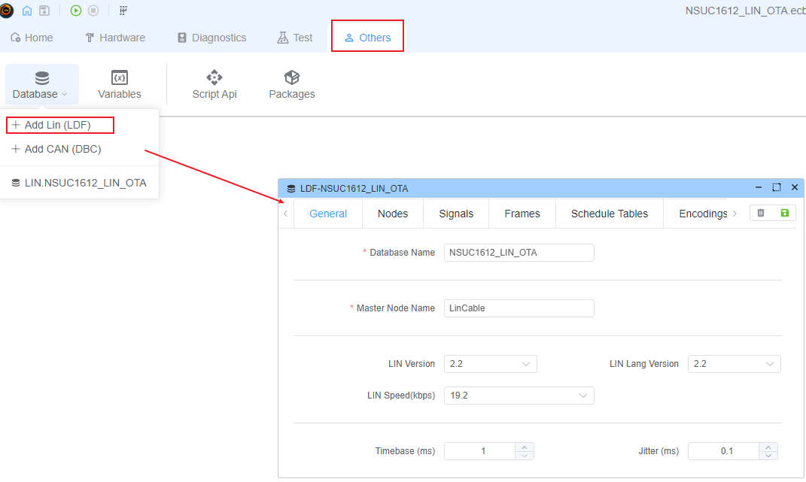Open the LIN Version dropdown

490,364
